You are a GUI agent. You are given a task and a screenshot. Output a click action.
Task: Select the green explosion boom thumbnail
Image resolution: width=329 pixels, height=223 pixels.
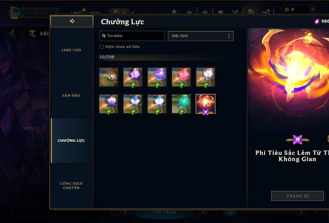coord(181,104)
